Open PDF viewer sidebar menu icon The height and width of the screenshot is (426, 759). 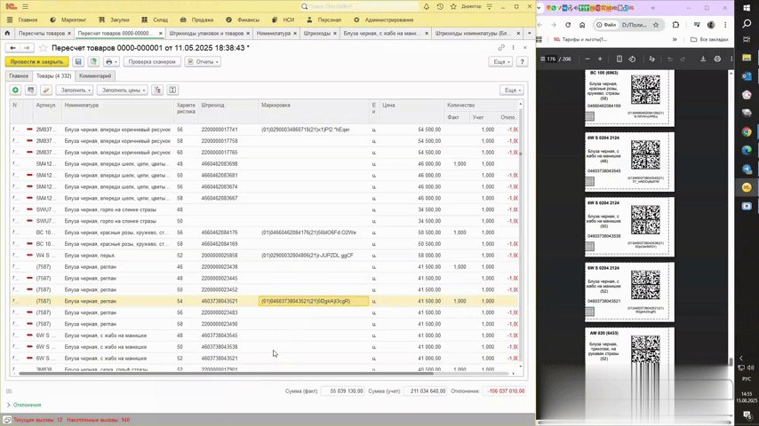pyautogui.click(x=543, y=59)
